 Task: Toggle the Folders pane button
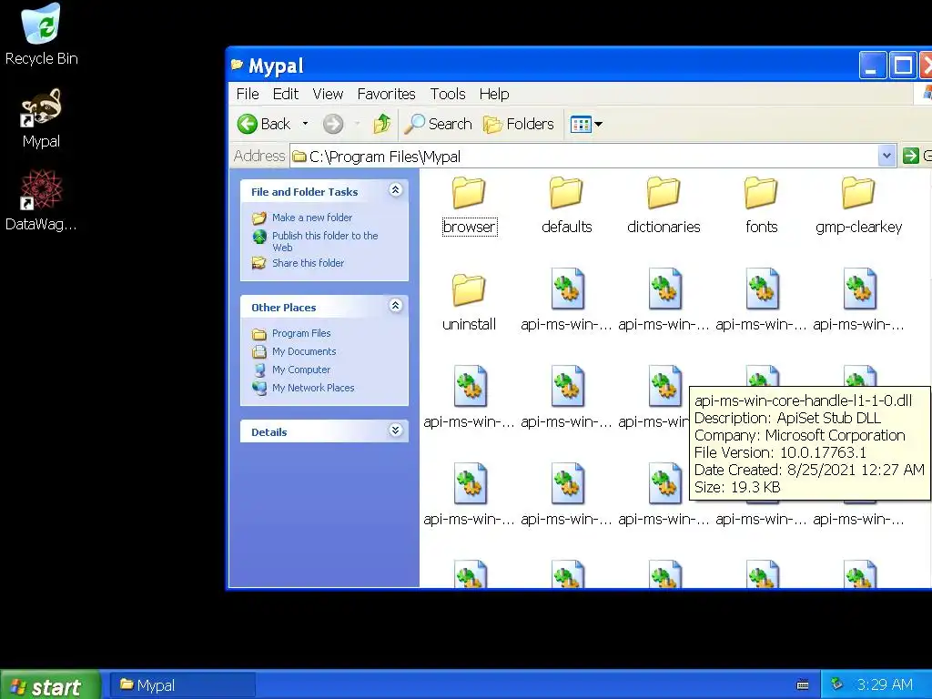pyautogui.click(x=518, y=124)
